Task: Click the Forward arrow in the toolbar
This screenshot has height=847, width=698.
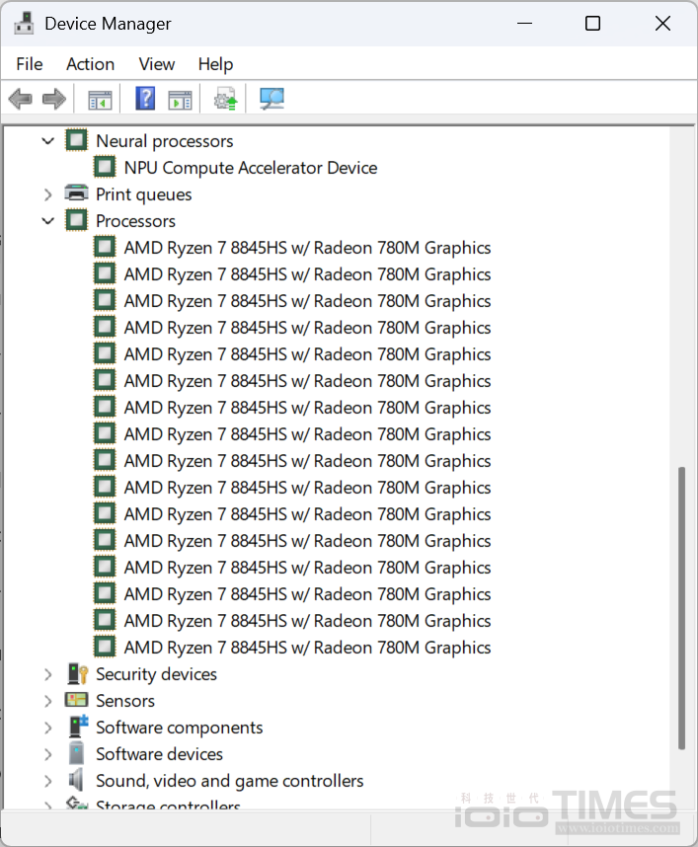Action: 54,99
